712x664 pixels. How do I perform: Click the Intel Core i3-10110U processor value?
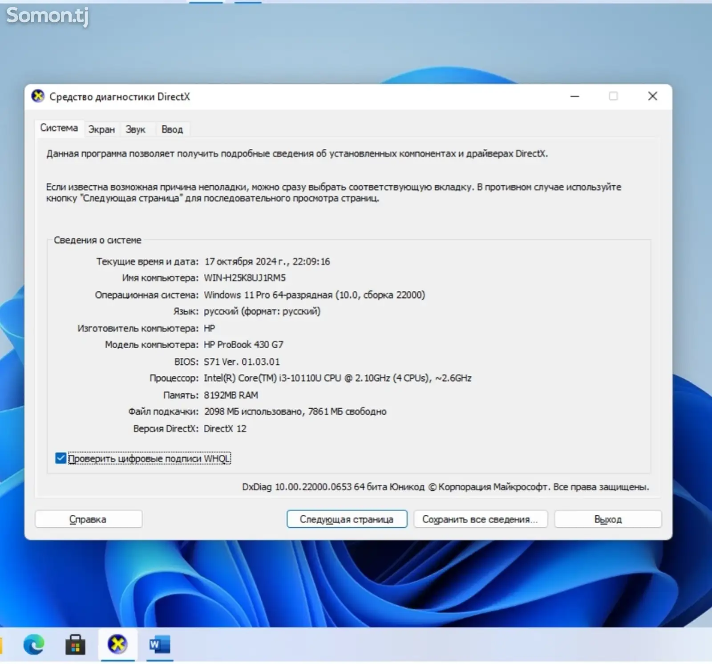click(337, 378)
